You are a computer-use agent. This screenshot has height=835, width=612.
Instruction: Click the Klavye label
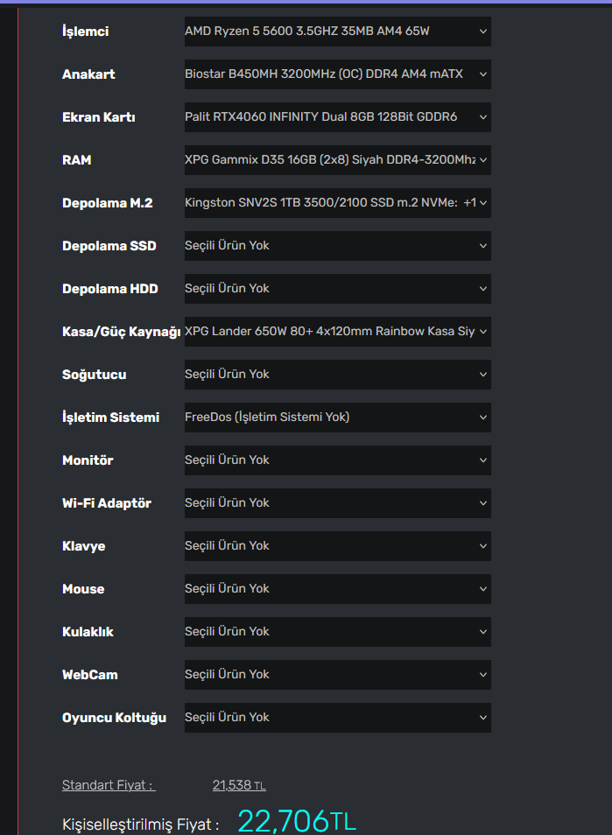[x=84, y=546]
